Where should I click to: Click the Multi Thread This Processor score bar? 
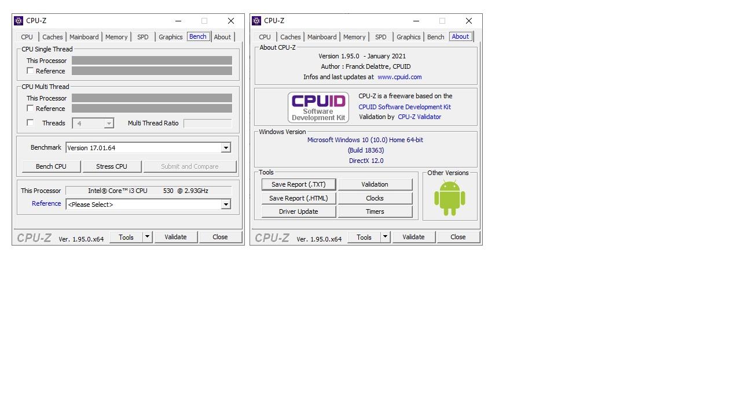click(152, 98)
